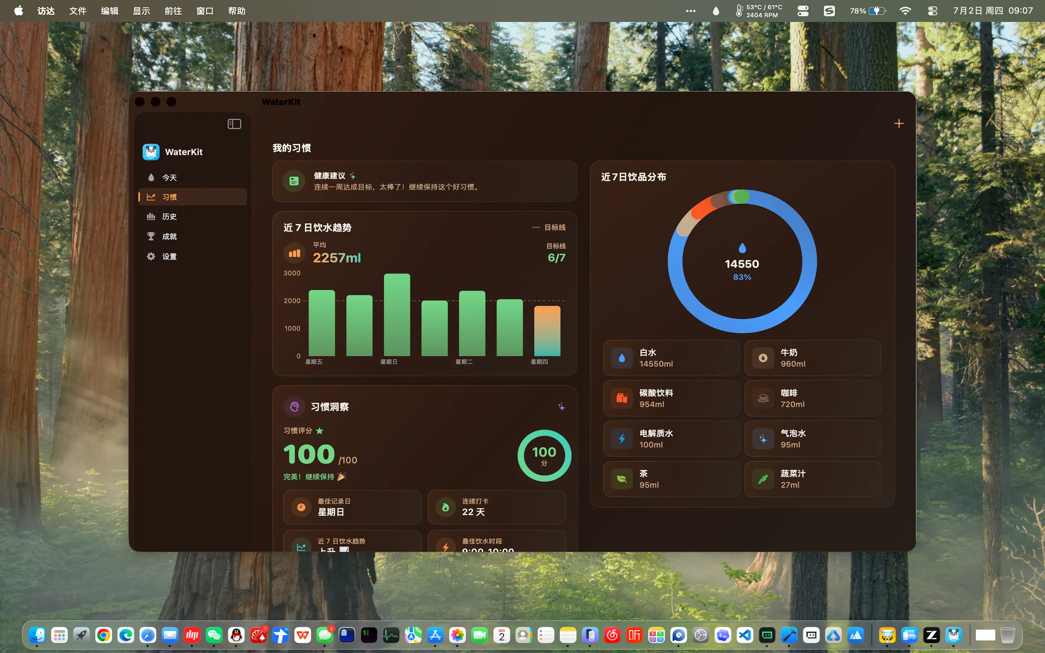Viewport: 1045px width, 653px height.
Task: Go to 历史 in the sidebar
Action: tap(193, 216)
